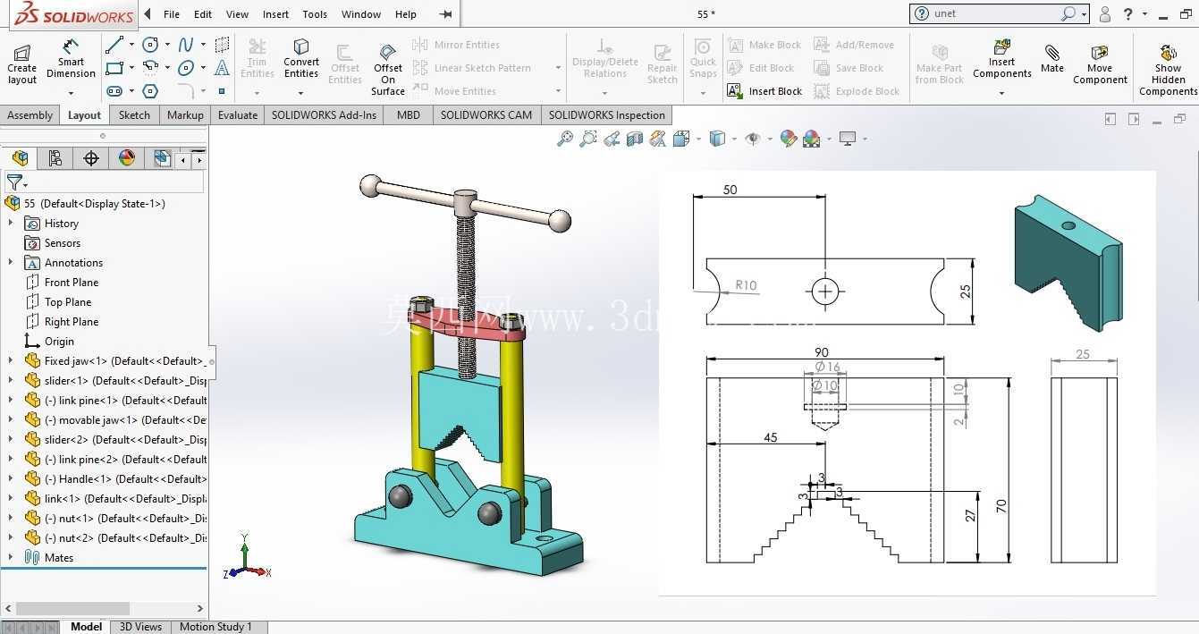Open the Insert Components dropdown arrow
The image size is (1199, 634).
coord(1001,92)
